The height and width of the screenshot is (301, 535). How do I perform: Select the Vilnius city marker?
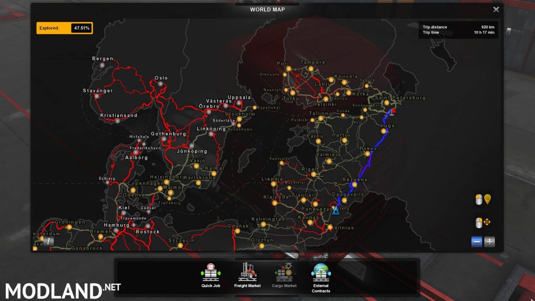(x=330, y=227)
